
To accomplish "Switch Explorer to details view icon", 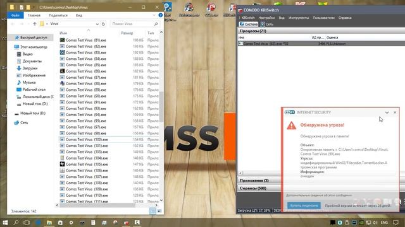I will pos(153,211).
